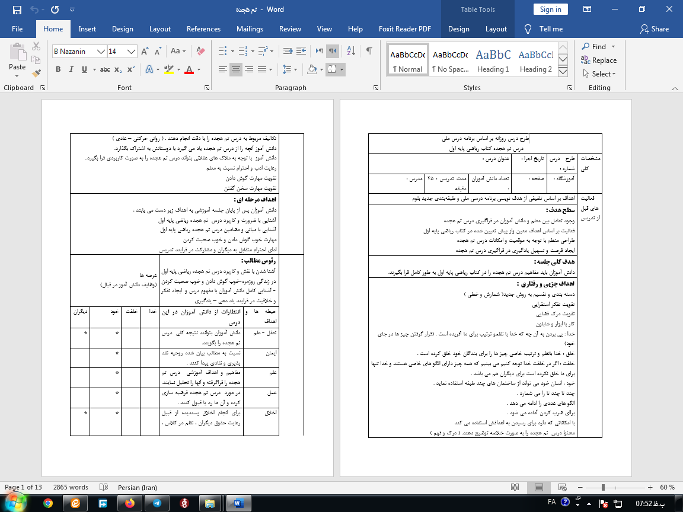Viewport: 683px width, 512px height.
Task: Click the Save icon in title bar
Action: (17, 9)
